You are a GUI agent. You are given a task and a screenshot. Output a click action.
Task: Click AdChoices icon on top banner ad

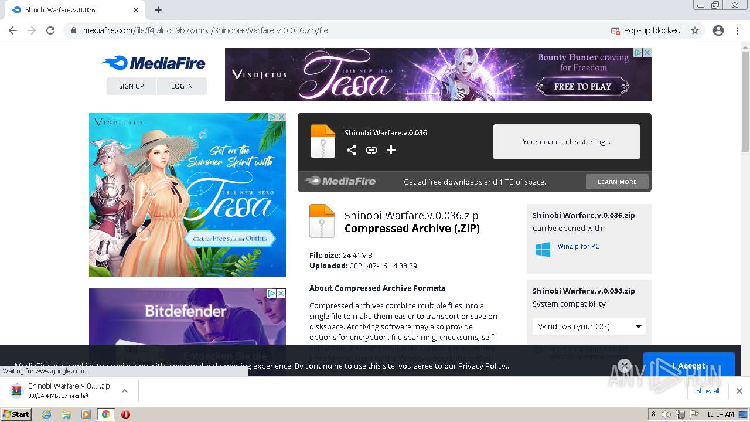pos(638,52)
